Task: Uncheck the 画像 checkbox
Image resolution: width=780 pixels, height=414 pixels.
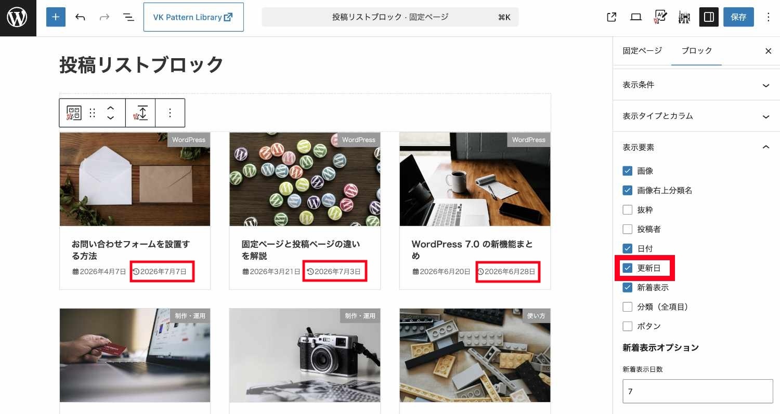Action: 628,171
